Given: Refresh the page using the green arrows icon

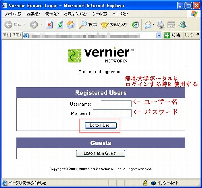Looking at the screenshot, I should 60,25.
